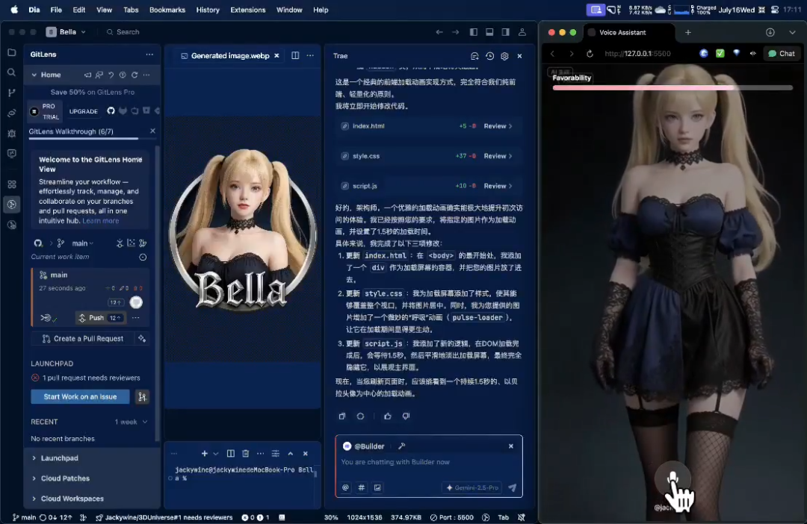The width and height of the screenshot is (807, 524).
Task: Toggle the primary side bar layout
Action: point(474,32)
